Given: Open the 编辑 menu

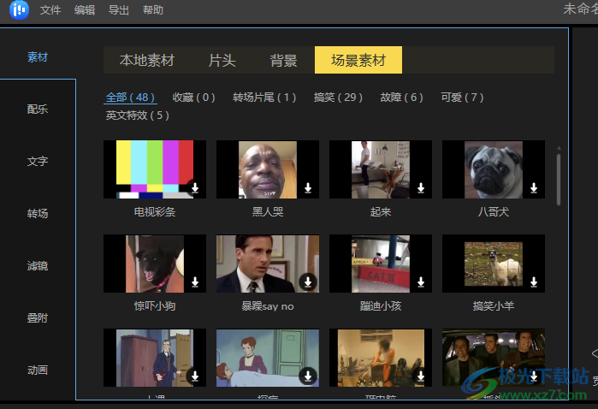Looking at the screenshot, I should tap(85, 10).
